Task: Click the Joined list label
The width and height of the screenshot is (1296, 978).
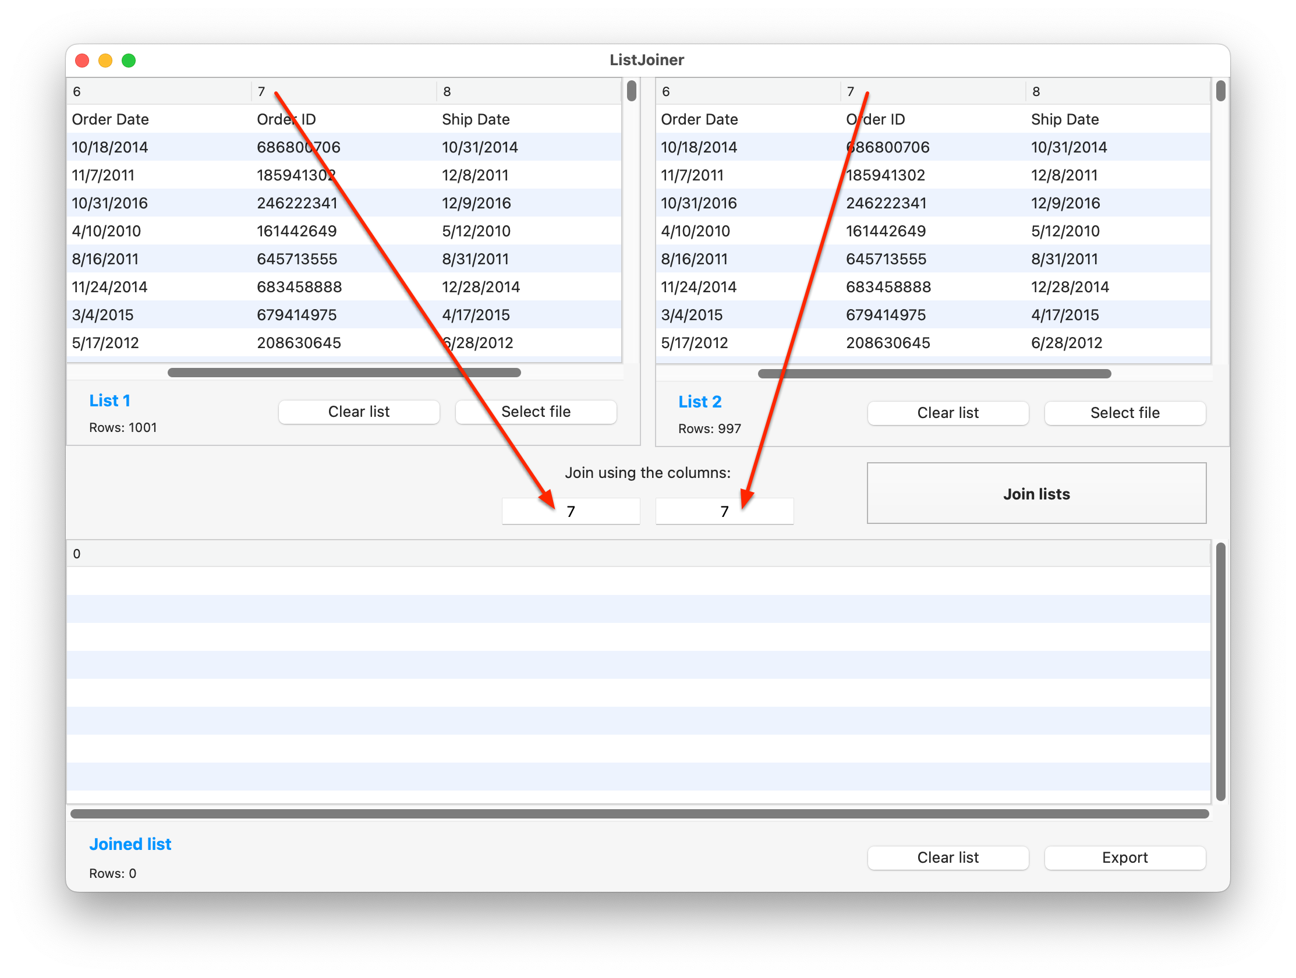Action: click(130, 844)
